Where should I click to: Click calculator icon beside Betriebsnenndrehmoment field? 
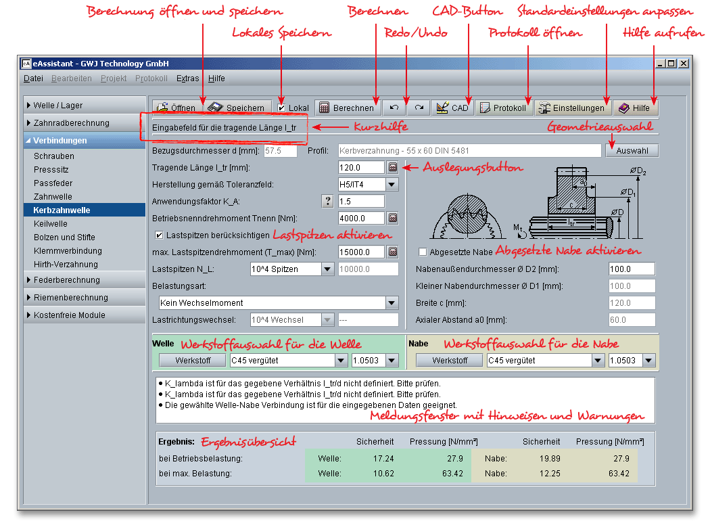click(393, 218)
